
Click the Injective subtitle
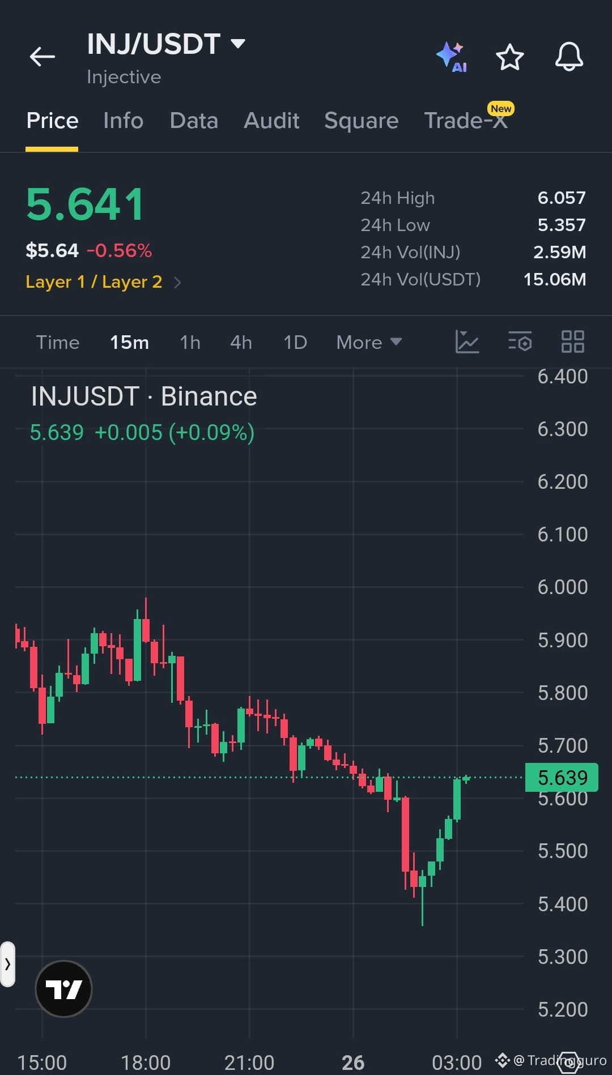[124, 77]
